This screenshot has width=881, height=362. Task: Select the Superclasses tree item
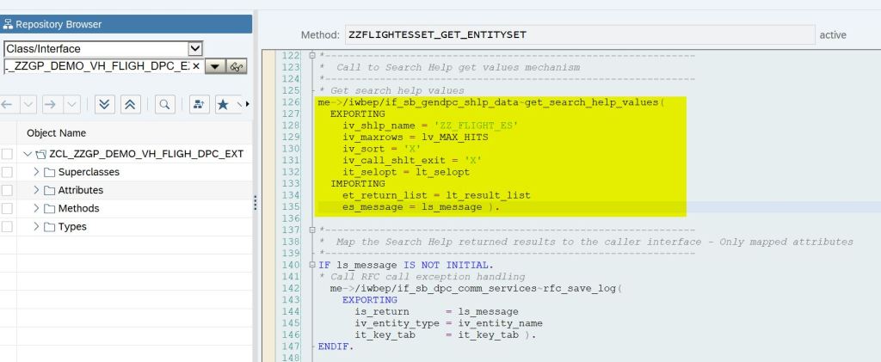click(89, 172)
